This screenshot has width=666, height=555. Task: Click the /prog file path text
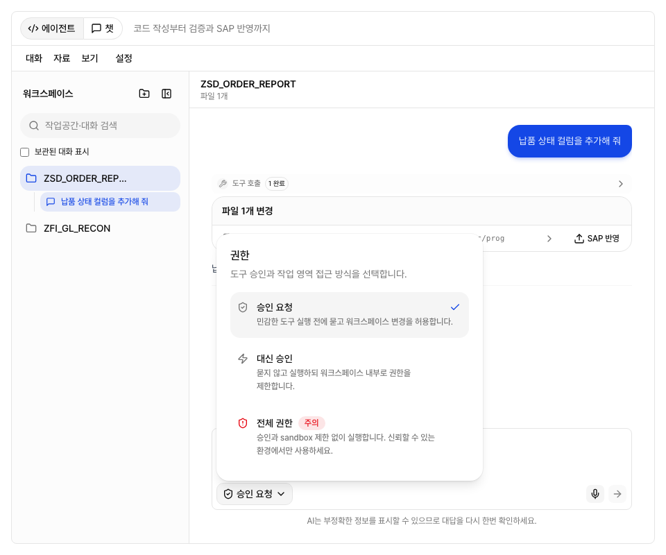(x=493, y=239)
